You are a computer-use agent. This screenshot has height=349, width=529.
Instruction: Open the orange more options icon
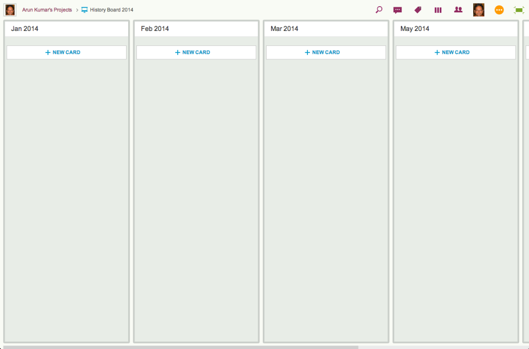(x=499, y=10)
